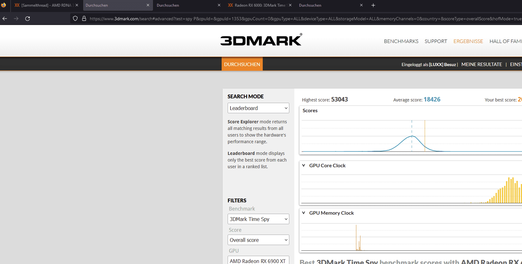Reload the page with the refresh icon
This screenshot has width=522, height=264.
point(28,19)
